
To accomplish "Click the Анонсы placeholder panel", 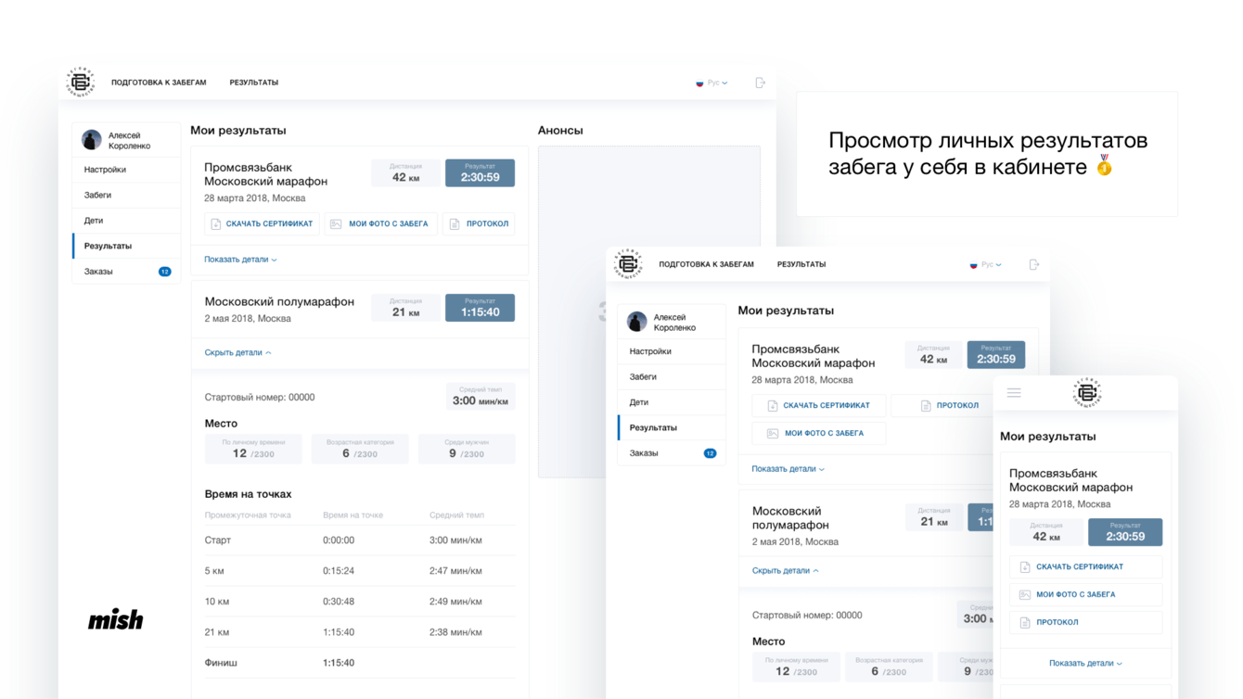I will pyautogui.click(x=649, y=311).
